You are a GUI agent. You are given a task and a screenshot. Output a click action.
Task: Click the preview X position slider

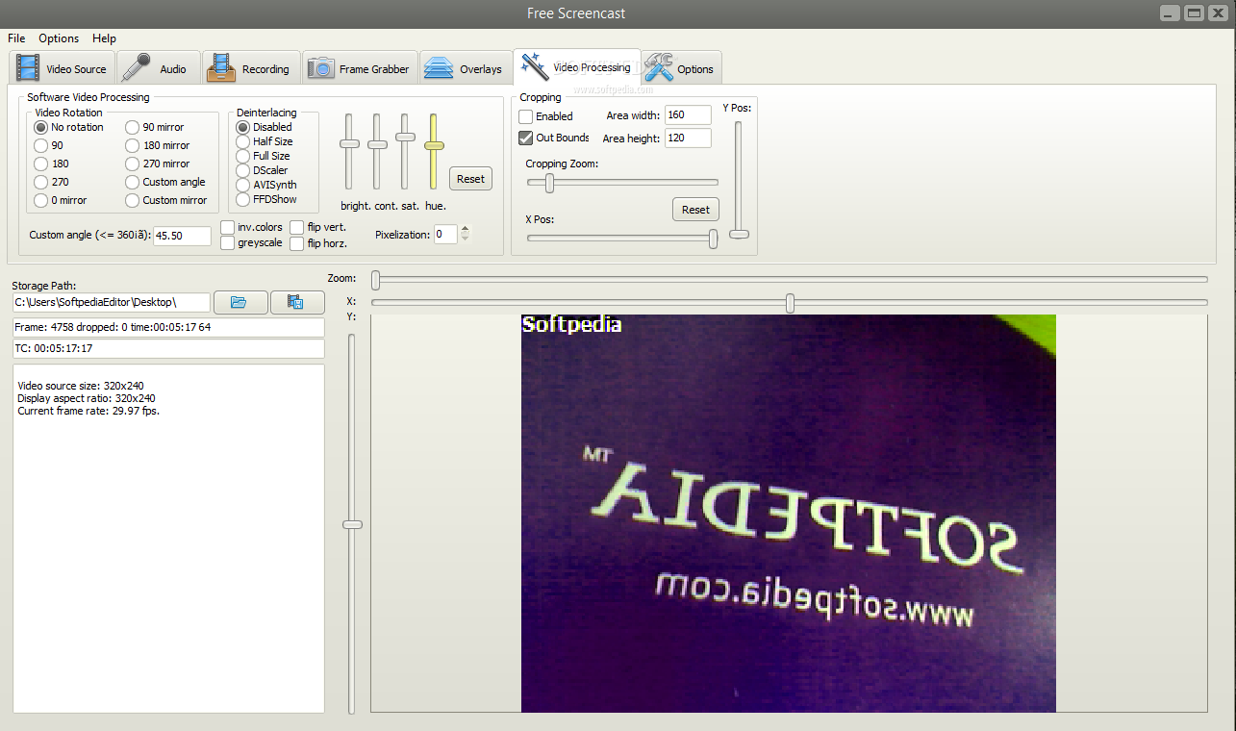point(790,303)
